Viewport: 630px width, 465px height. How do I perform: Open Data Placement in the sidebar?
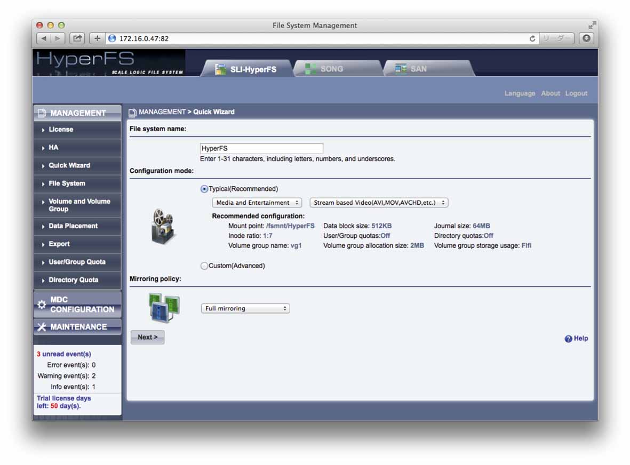click(x=77, y=226)
